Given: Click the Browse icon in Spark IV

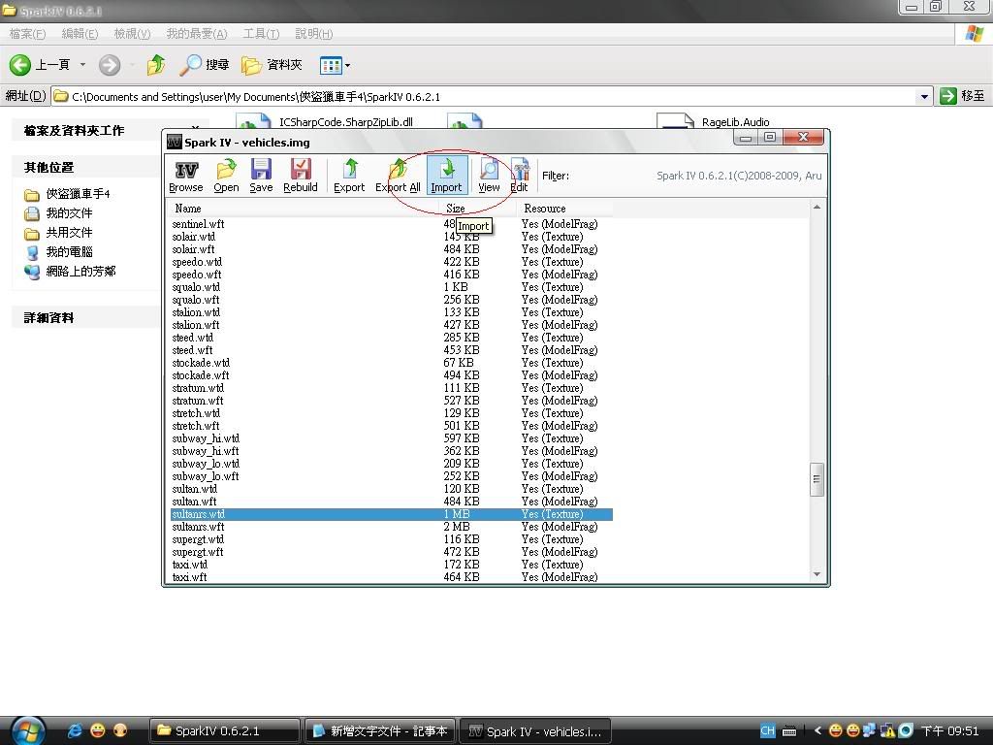Looking at the screenshot, I should (185, 176).
